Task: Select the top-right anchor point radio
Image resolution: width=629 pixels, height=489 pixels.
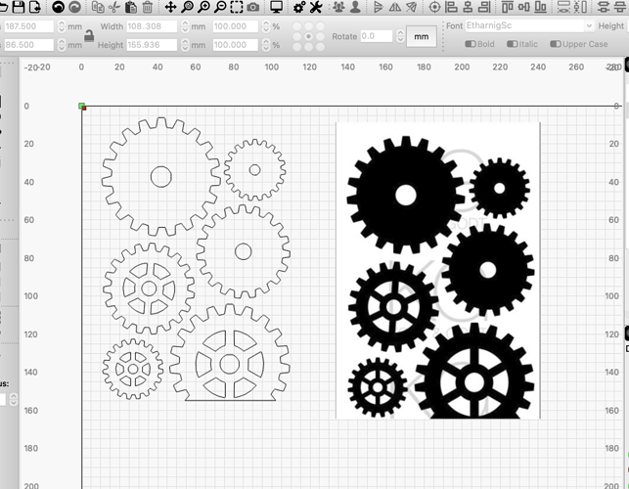Action: pyautogui.click(x=320, y=26)
